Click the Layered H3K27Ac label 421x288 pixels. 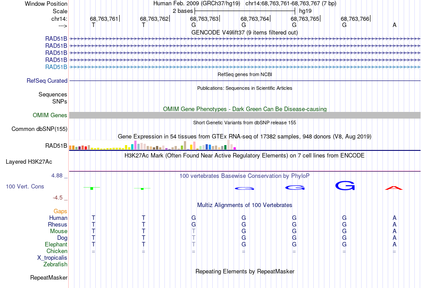click(29, 162)
